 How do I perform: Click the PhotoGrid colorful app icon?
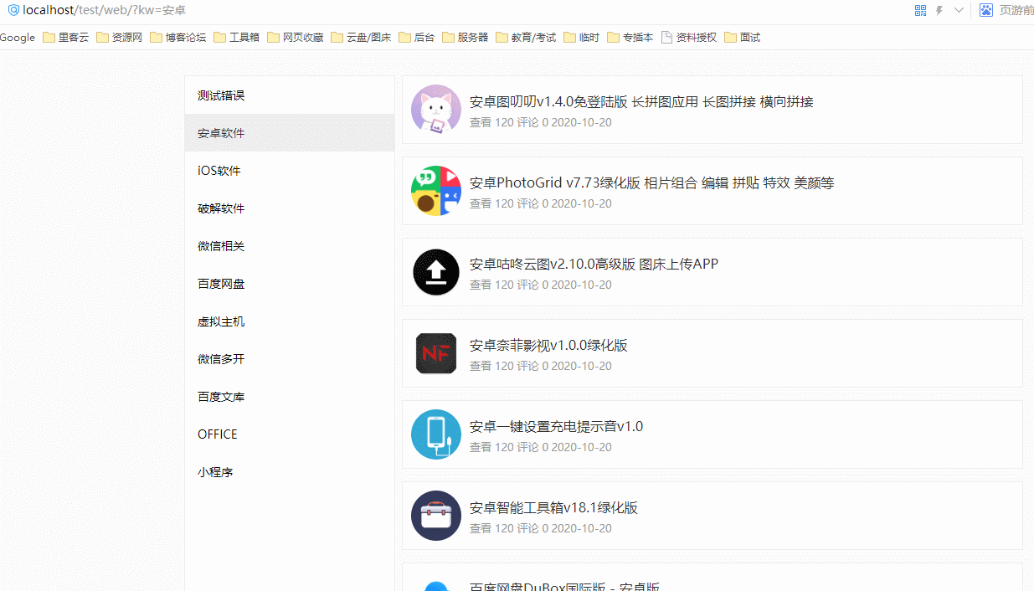(436, 191)
